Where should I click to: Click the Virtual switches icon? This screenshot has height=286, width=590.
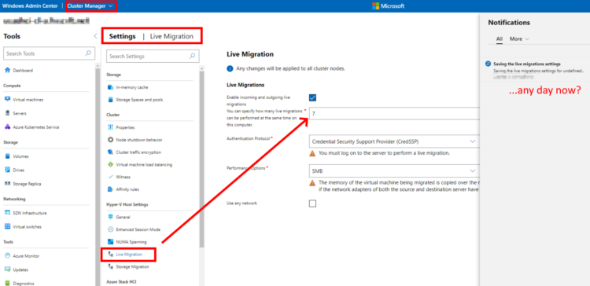(7, 226)
